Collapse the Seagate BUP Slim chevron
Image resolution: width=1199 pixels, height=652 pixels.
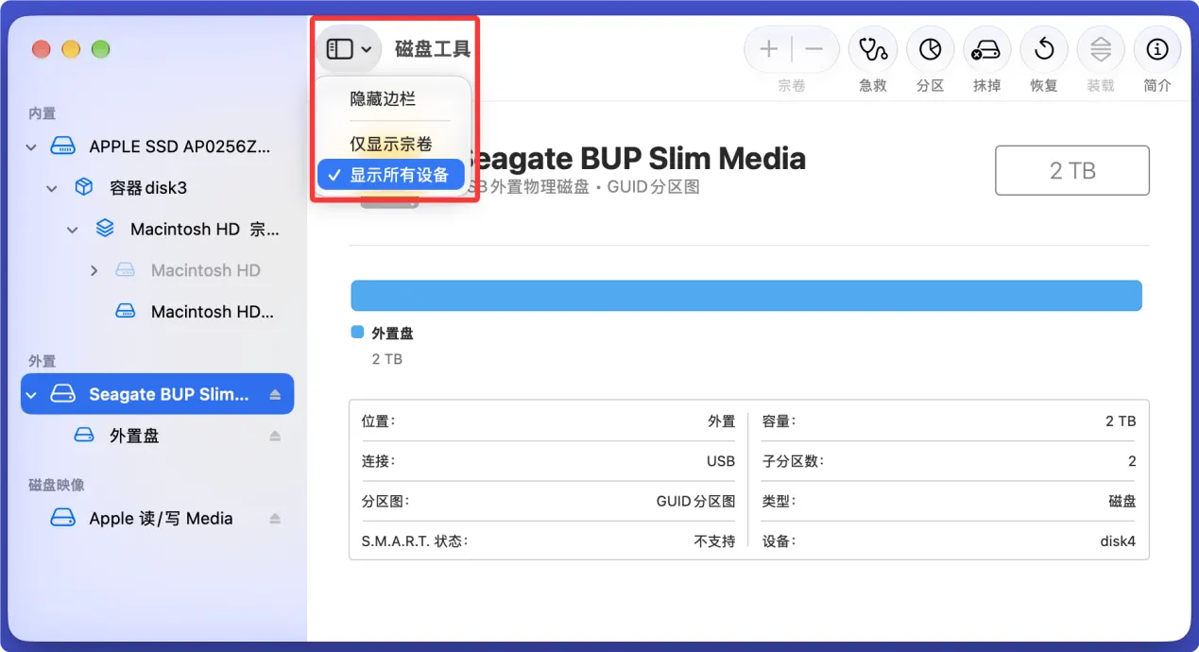(31, 394)
